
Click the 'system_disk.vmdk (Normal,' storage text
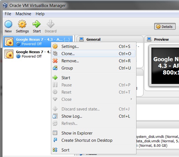click(158, 137)
